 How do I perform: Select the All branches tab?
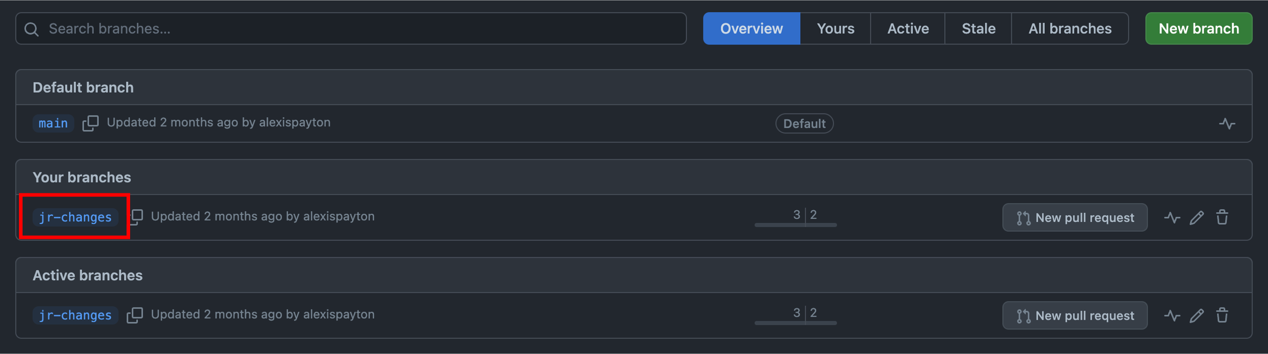1070,29
